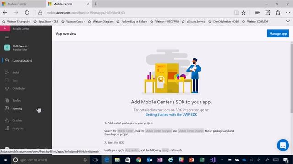Click the page vertical scrollbar
The height and width of the screenshot is (164, 293).
coord(292,78)
